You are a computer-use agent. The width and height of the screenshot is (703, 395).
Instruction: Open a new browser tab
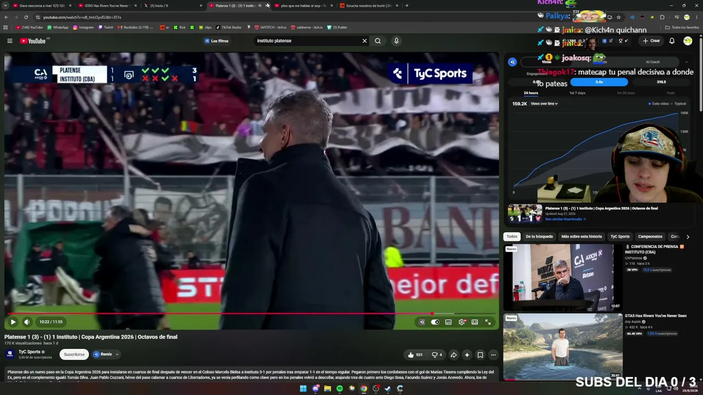[x=406, y=5]
